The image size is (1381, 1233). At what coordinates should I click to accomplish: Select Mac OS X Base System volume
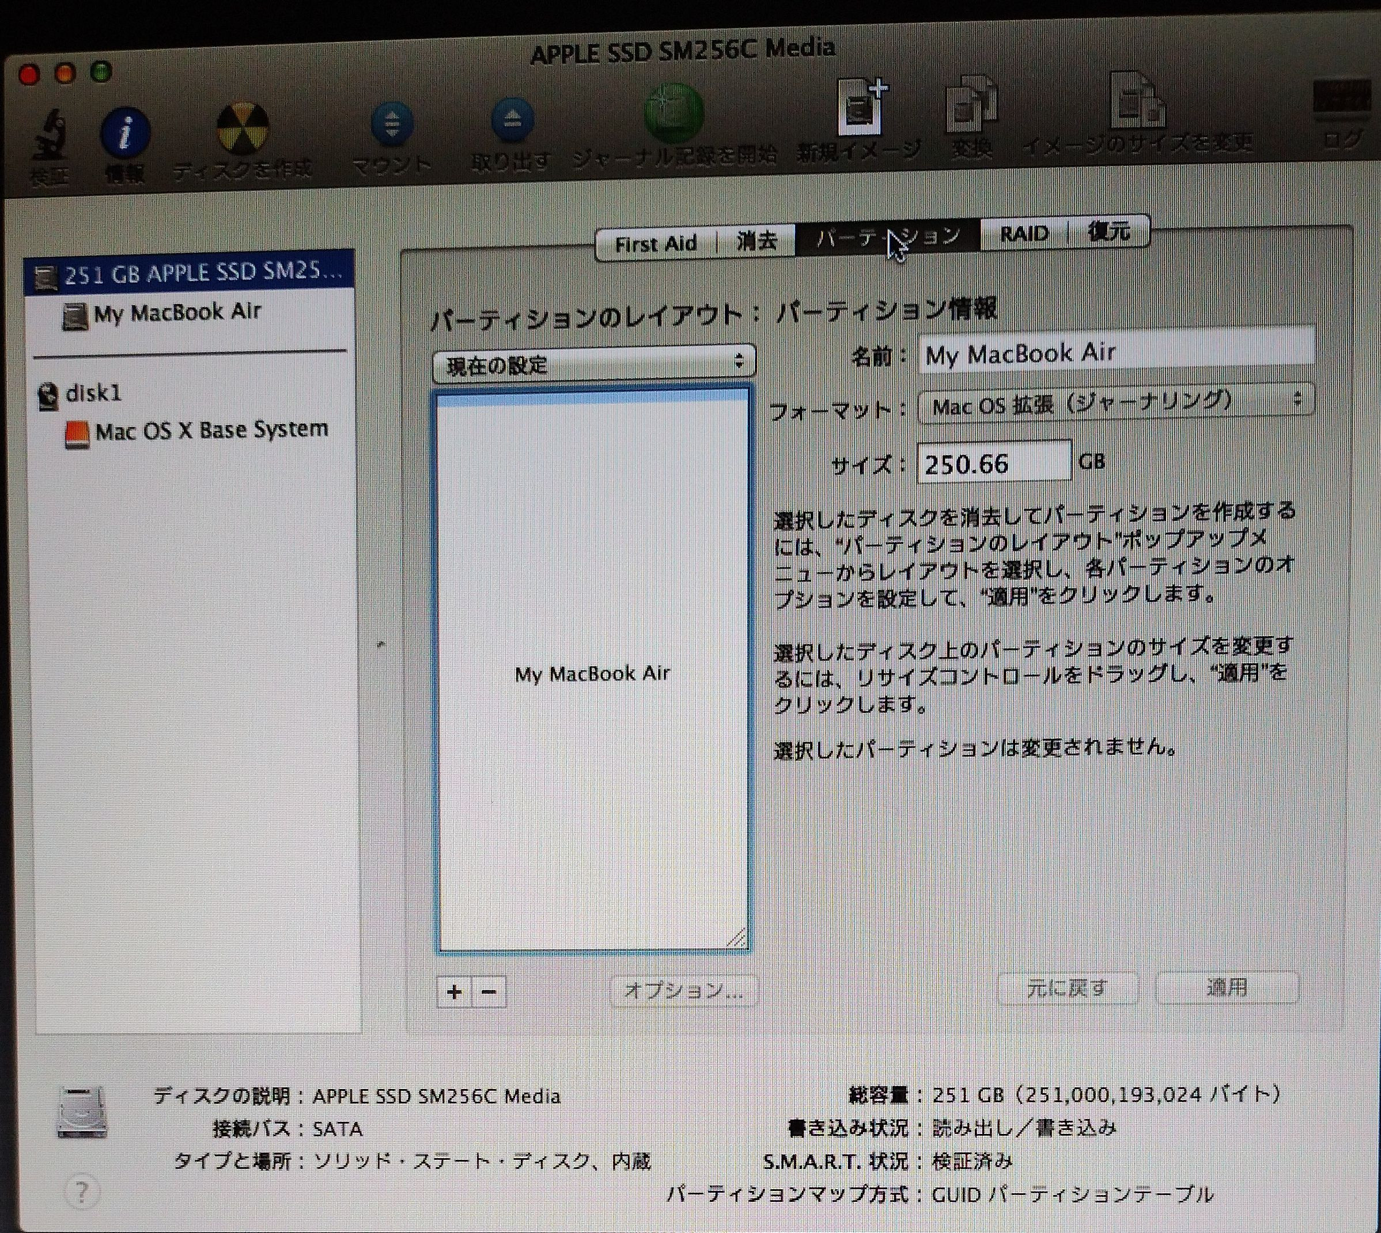(211, 431)
